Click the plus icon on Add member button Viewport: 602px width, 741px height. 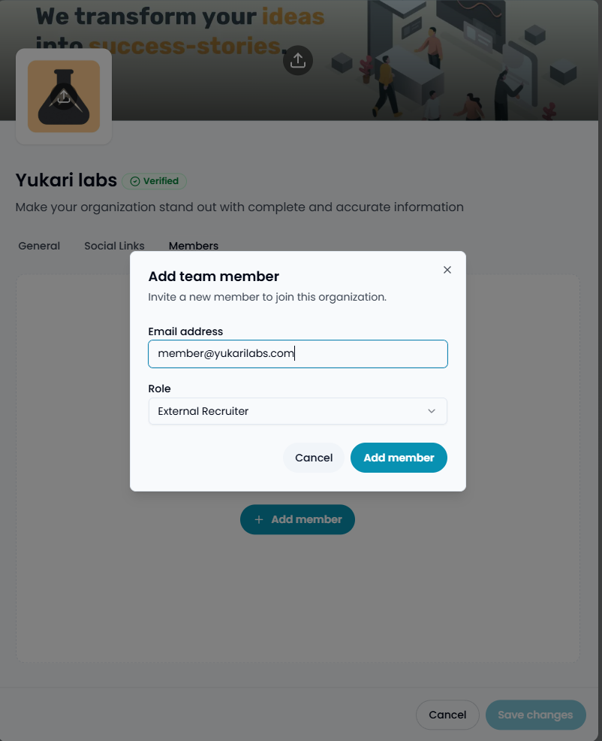[x=259, y=519]
